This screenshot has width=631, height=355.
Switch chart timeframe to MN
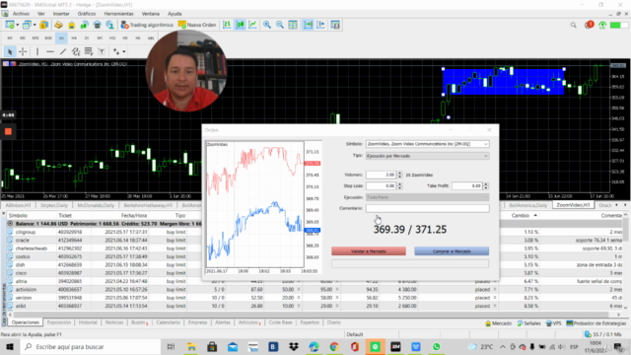point(151,38)
